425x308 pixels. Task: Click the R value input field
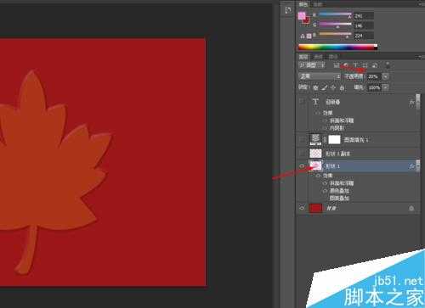(x=364, y=16)
